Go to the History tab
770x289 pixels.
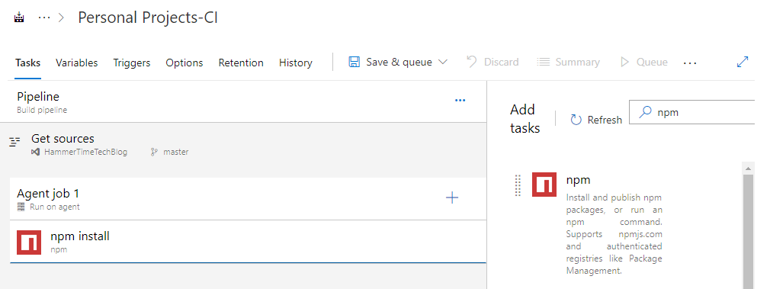(x=296, y=63)
